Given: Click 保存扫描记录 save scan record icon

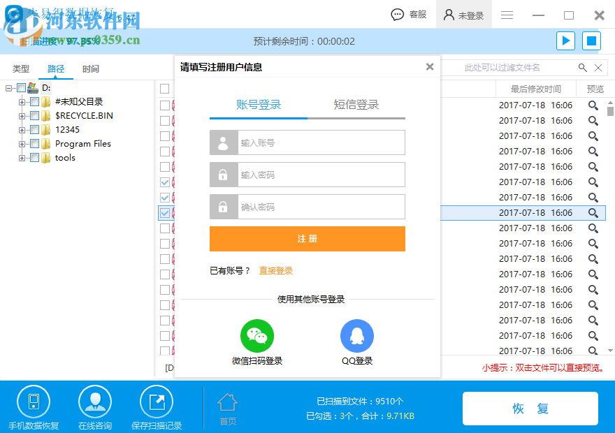Looking at the screenshot, I should pyautogui.click(x=156, y=402).
